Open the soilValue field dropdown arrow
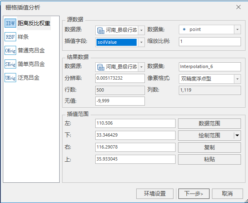This screenshot has height=203, width=248. (142, 42)
